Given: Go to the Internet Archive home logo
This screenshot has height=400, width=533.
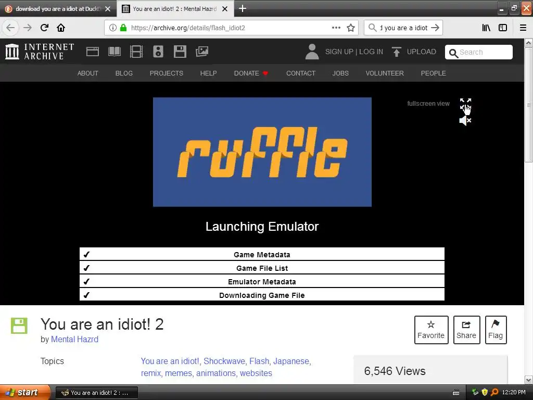Looking at the screenshot, I should click(x=40, y=52).
